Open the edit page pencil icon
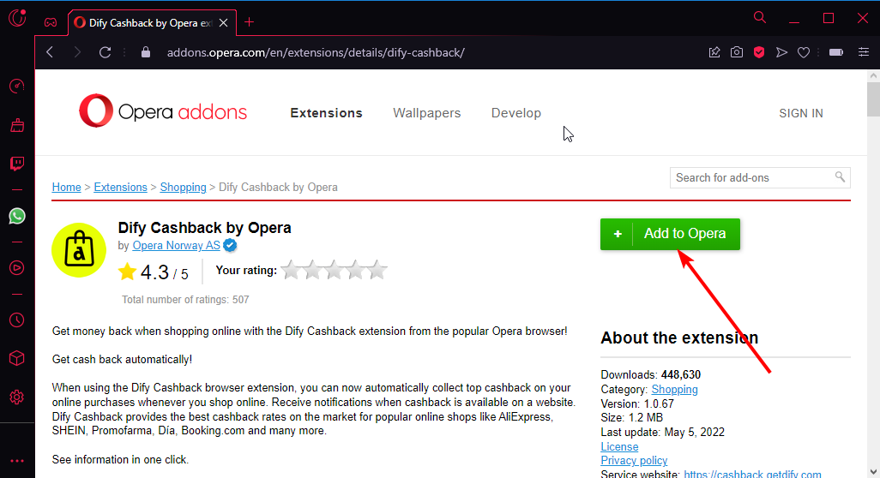Viewport: 880px width, 478px height. 714,52
